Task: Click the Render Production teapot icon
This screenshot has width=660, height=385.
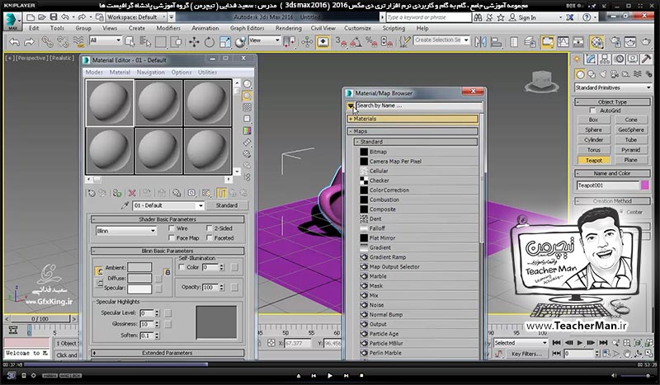Action: pos(646,42)
